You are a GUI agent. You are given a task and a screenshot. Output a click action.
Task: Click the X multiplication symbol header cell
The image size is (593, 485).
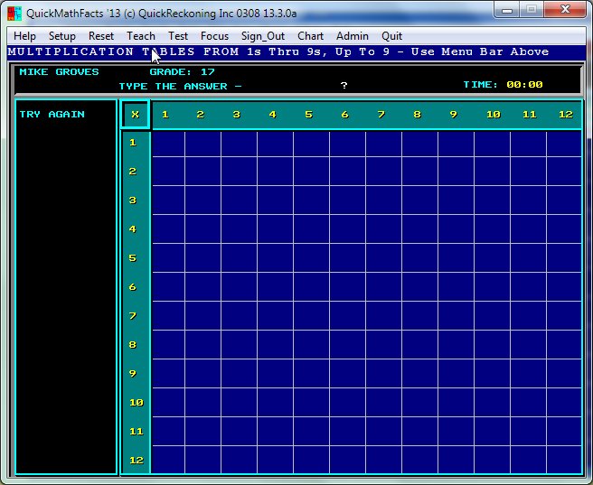pos(136,115)
